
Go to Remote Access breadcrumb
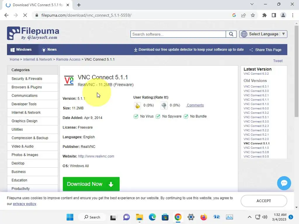click(68, 60)
